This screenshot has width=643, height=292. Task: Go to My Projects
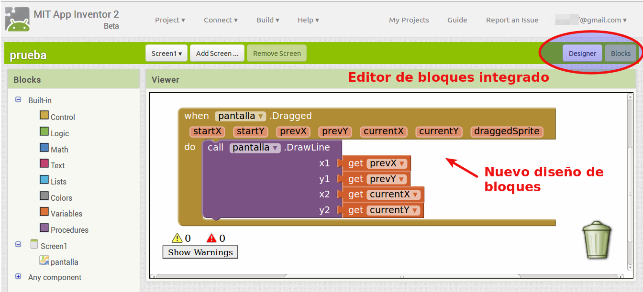pyautogui.click(x=409, y=20)
